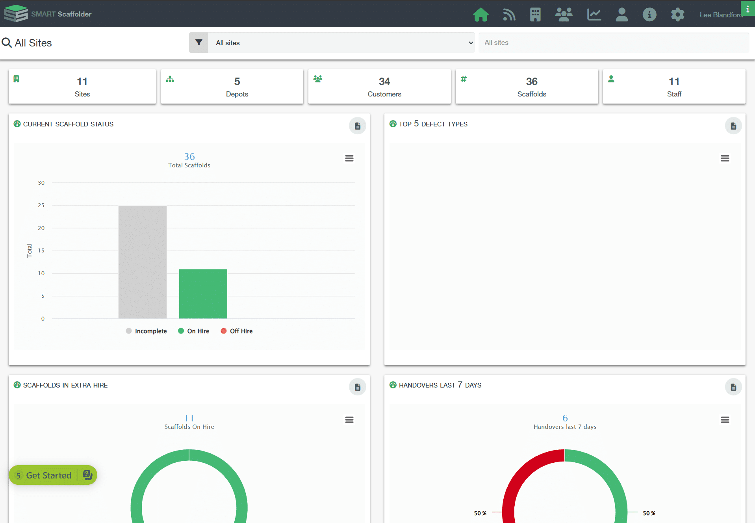755x523 pixels.
Task: Open Top 5 Defect Types chart menu
Action: [725, 158]
